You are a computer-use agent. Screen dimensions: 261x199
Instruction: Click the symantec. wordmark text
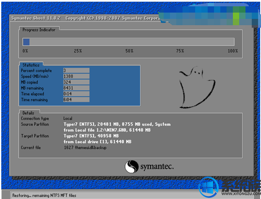[x=157, y=167]
